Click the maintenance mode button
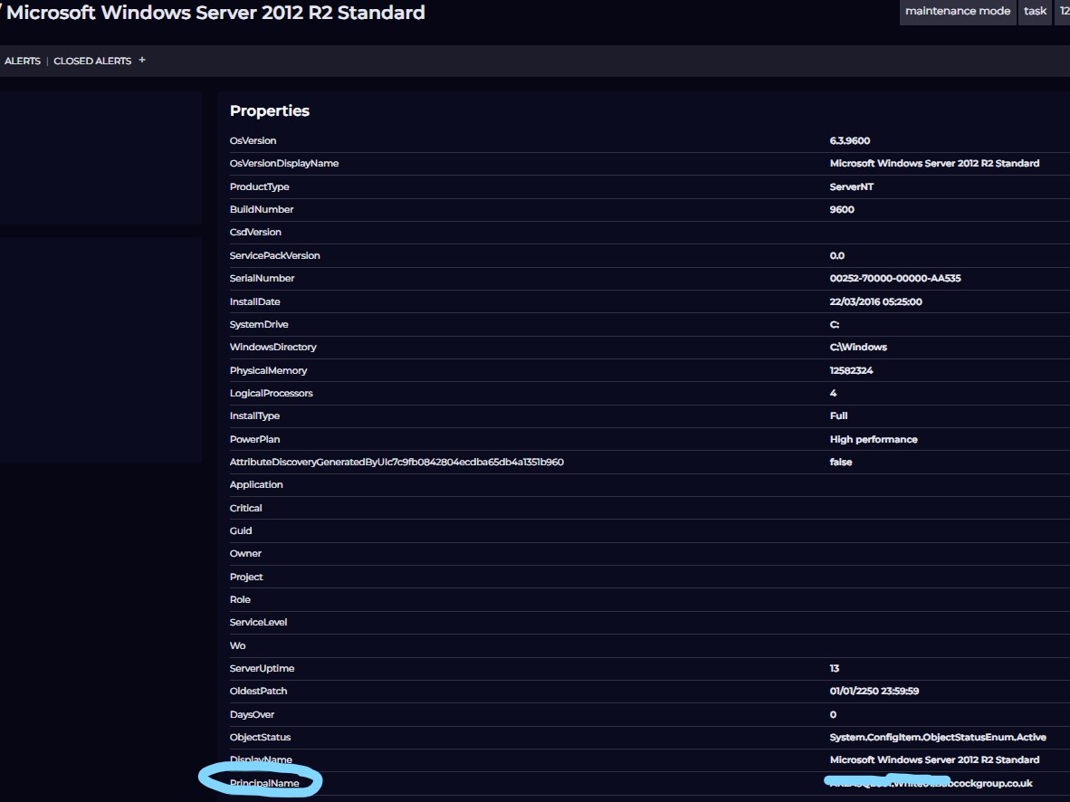 [957, 12]
